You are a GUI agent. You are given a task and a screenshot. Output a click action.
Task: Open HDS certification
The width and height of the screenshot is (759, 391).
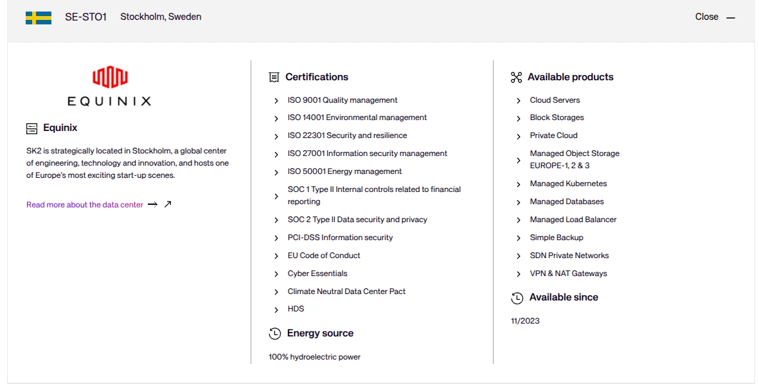(296, 309)
